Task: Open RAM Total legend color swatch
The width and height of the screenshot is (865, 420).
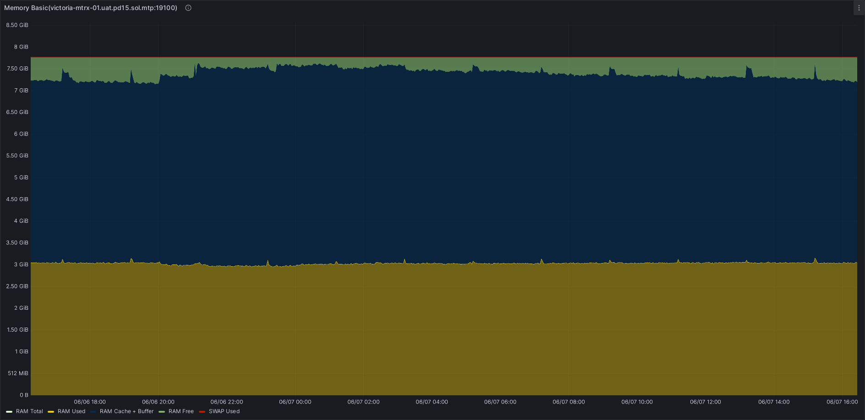Action: tap(9, 412)
